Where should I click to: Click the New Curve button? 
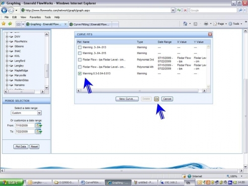127,99
